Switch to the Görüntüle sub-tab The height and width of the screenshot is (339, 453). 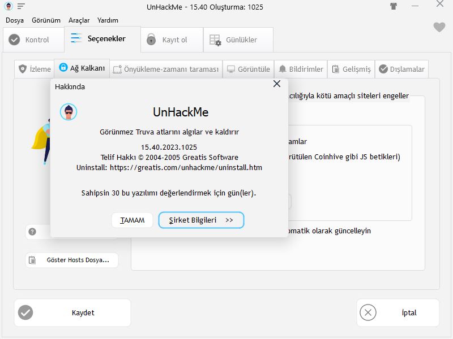249,69
